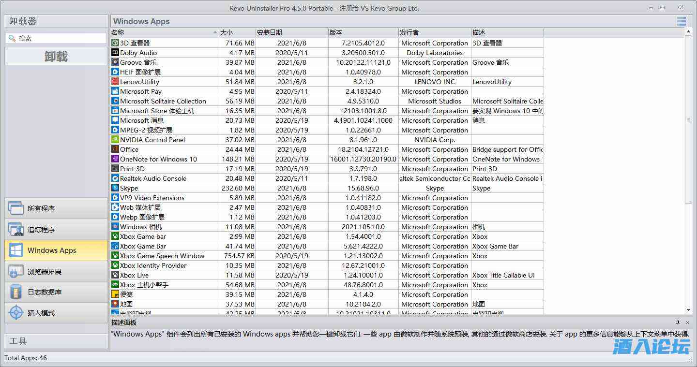Open the 浏览器拓展 section
697x367 pixels.
pyautogui.click(x=56, y=271)
